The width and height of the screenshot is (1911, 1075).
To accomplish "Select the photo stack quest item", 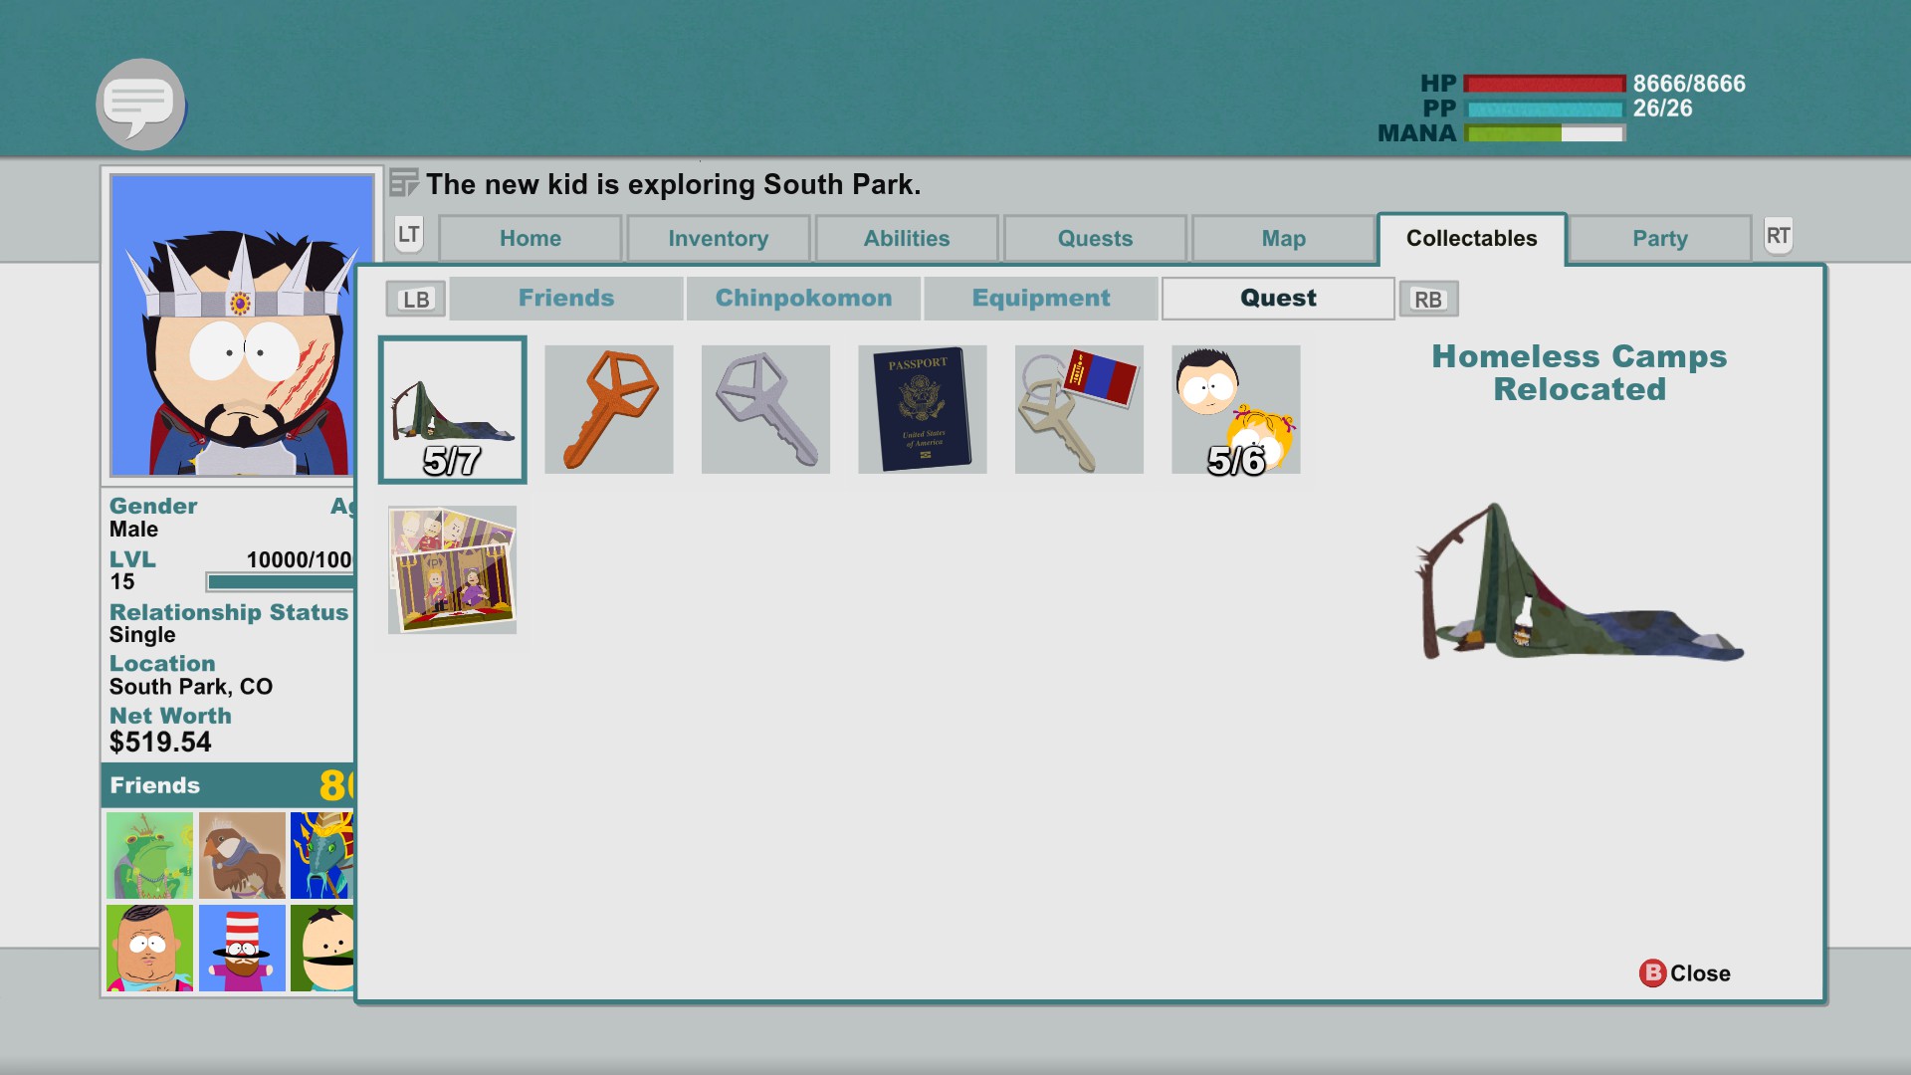I will coord(452,569).
